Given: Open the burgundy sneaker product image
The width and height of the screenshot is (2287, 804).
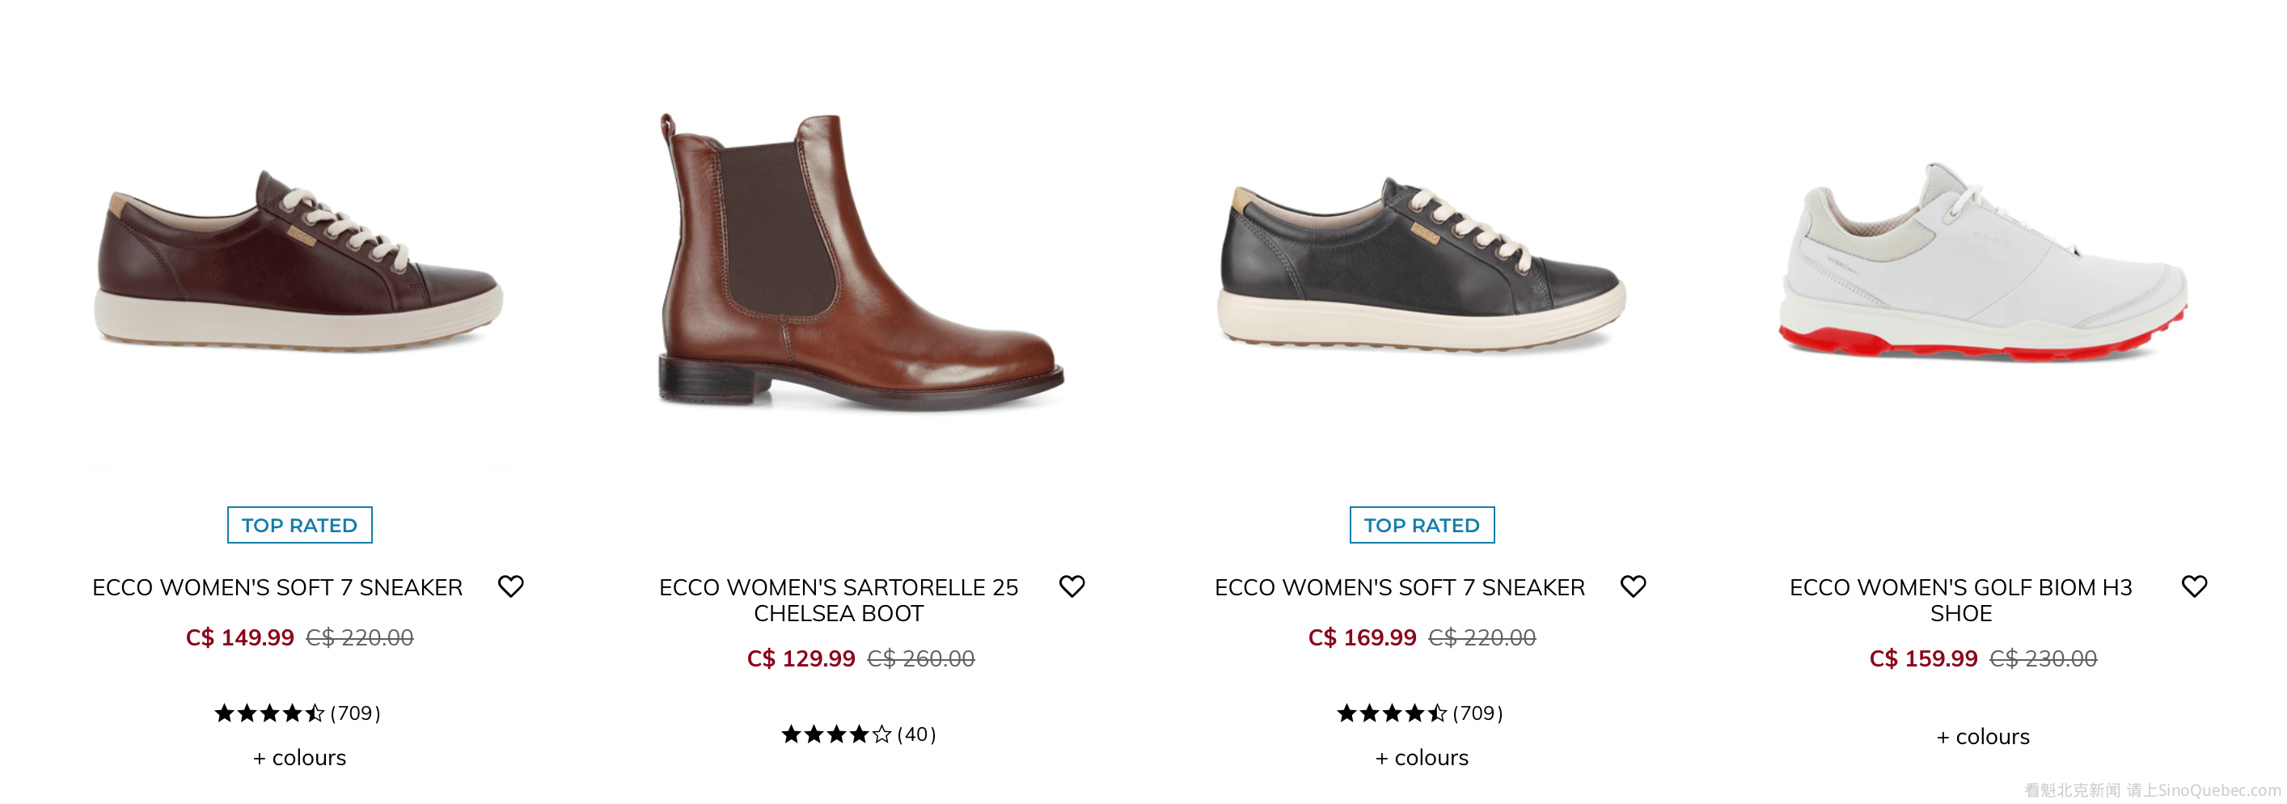Looking at the screenshot, I should coord(299,262).
